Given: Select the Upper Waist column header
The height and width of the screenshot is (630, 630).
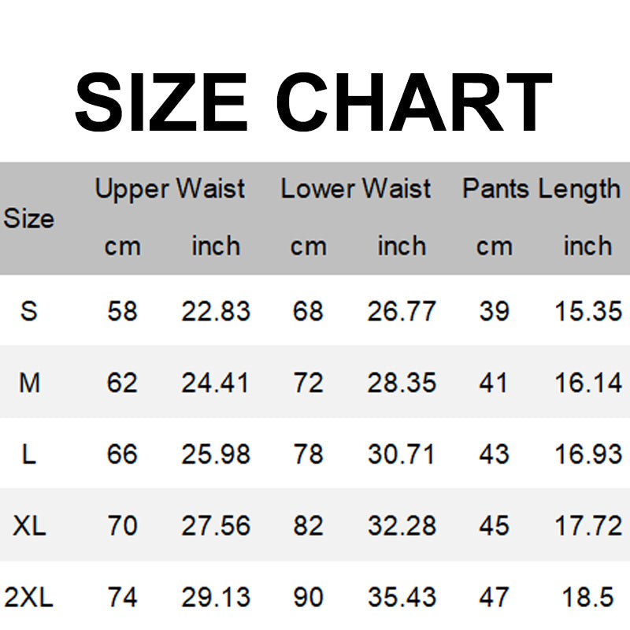Looking at the screenshot, I should point(169,189).
